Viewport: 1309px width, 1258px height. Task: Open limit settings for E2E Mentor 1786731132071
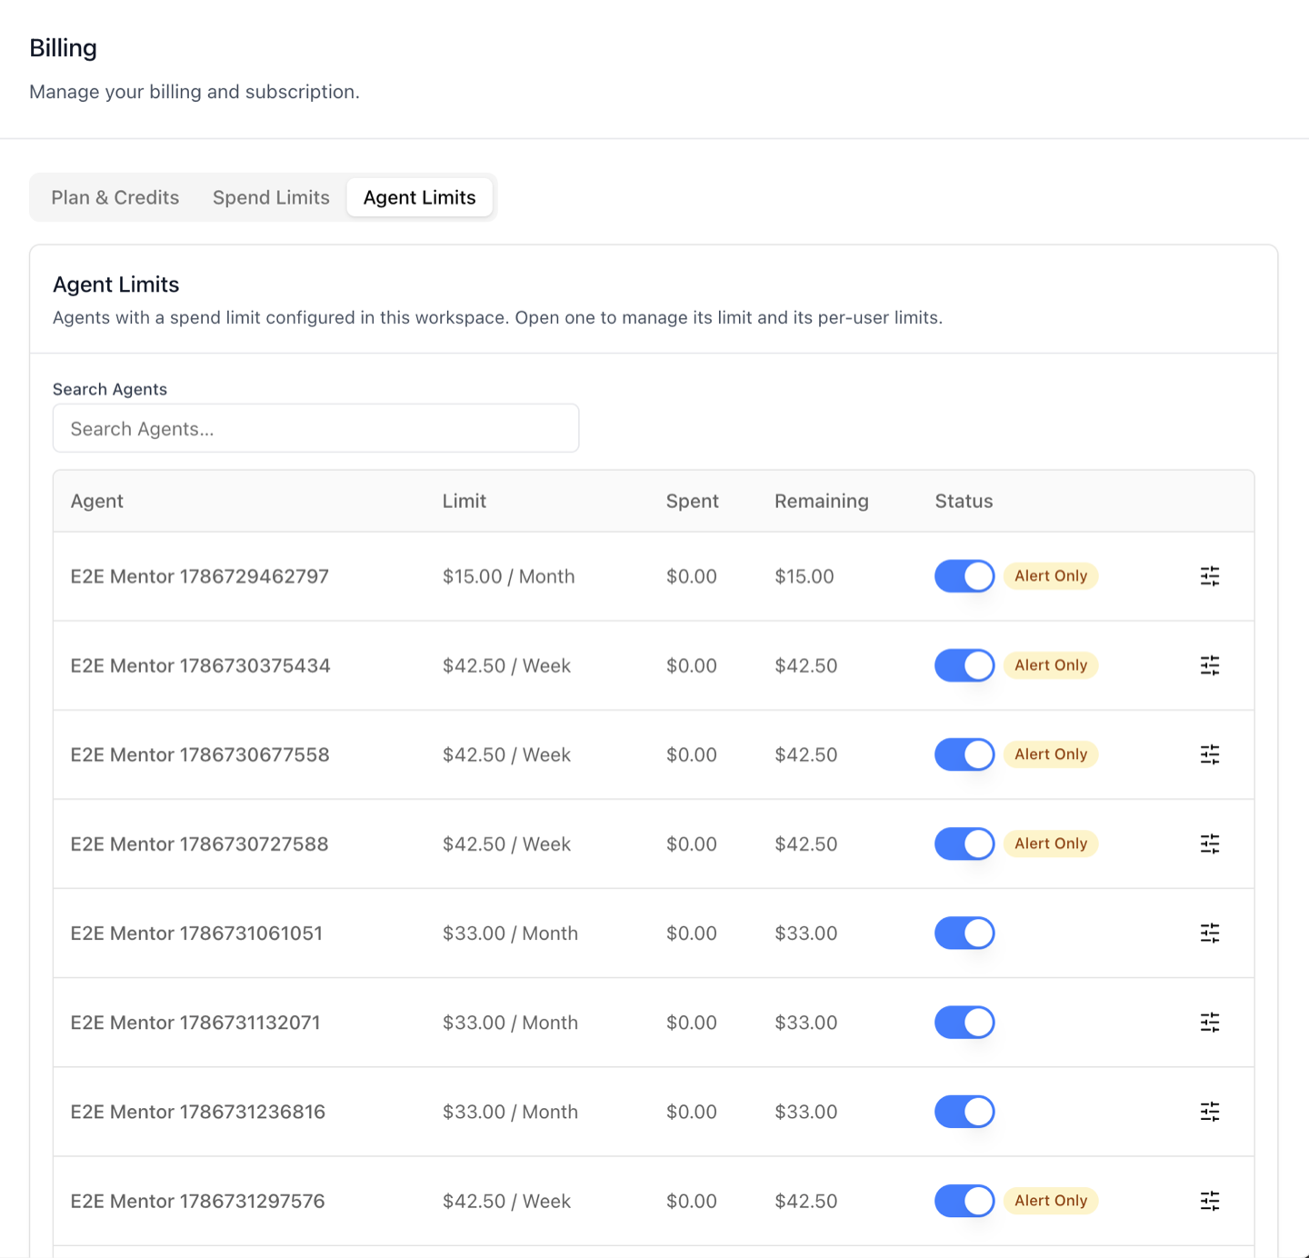click(1209, 1023)
